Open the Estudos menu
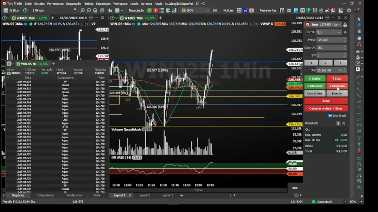Screen dimensions: 378x212 point(40,4)
